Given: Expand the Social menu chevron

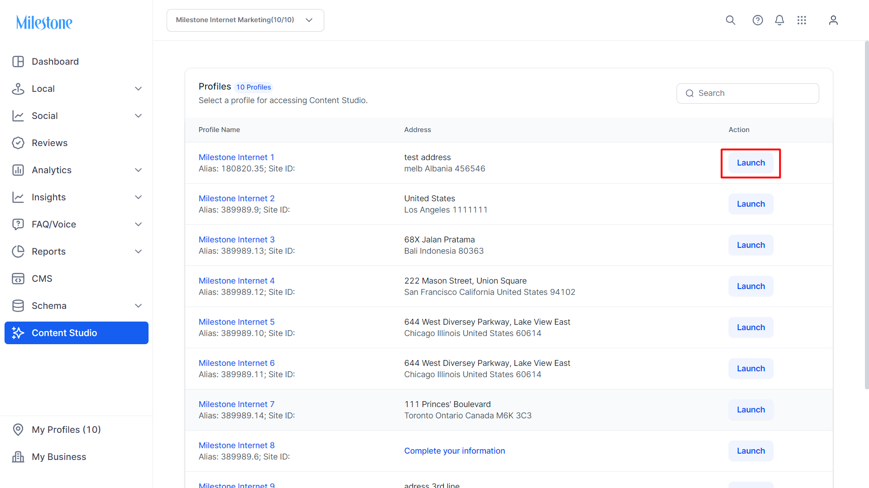Looking at the screenshot, I should point(139,116).
